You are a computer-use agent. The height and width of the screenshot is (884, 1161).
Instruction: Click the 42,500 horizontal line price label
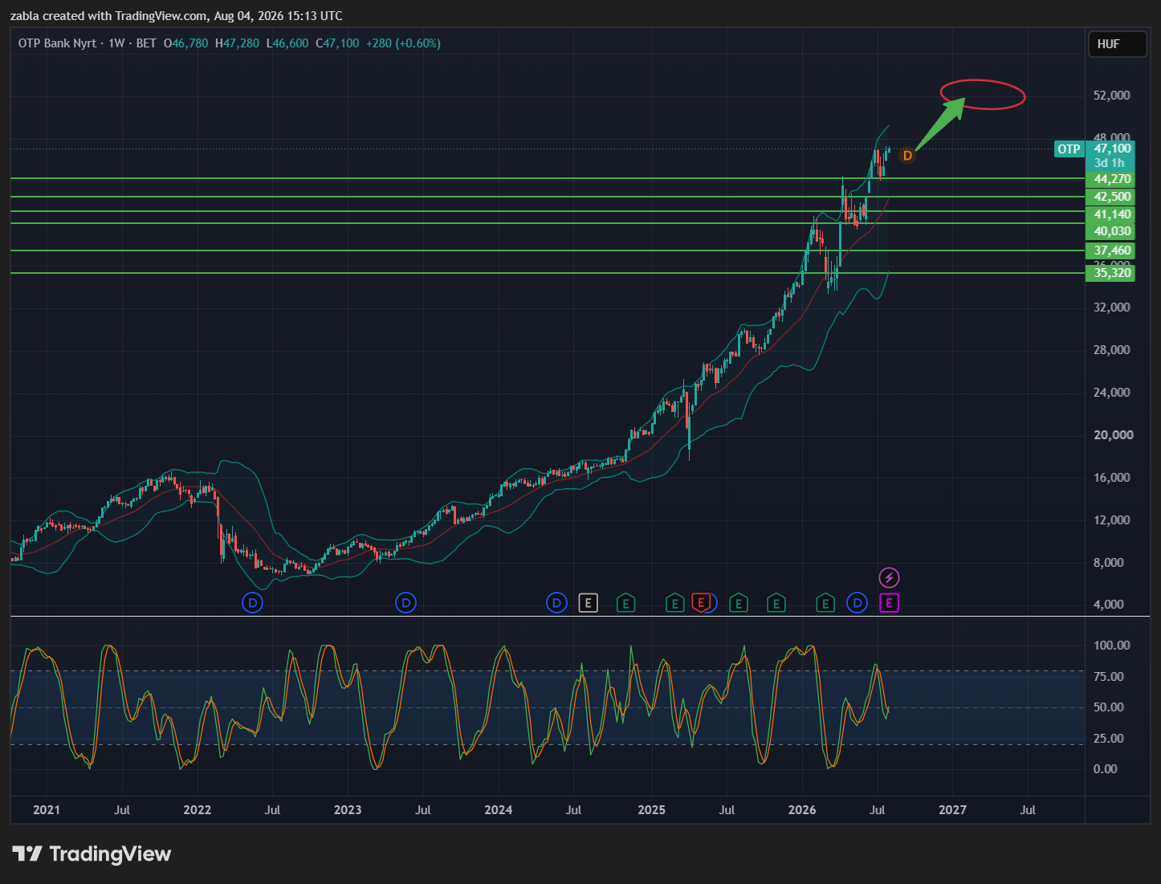(x=1111, y=197)
